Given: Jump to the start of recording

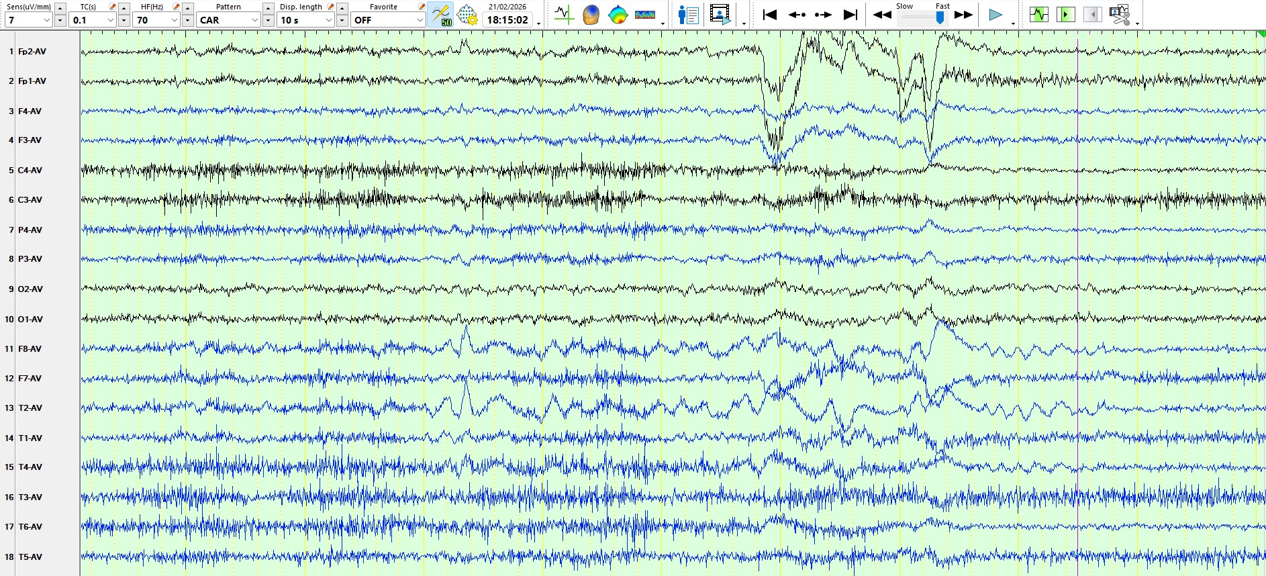Looking at the screenshot, I should pos(770,15).
